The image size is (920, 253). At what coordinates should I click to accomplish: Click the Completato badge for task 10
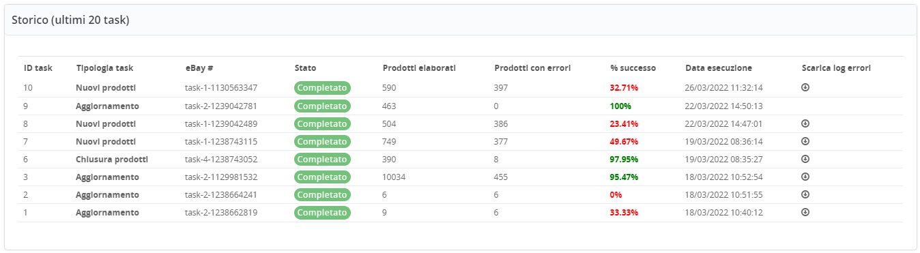(x=322, y=88)
